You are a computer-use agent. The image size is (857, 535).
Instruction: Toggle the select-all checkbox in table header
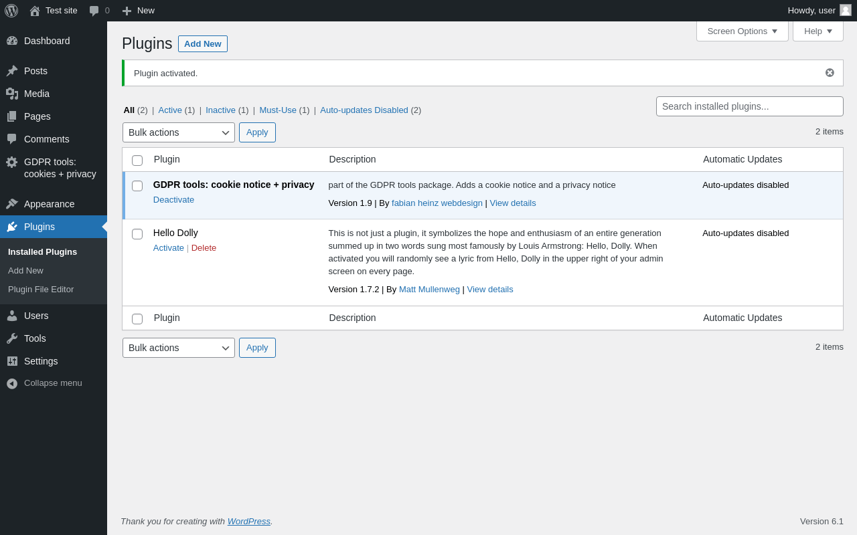[137, 160]
